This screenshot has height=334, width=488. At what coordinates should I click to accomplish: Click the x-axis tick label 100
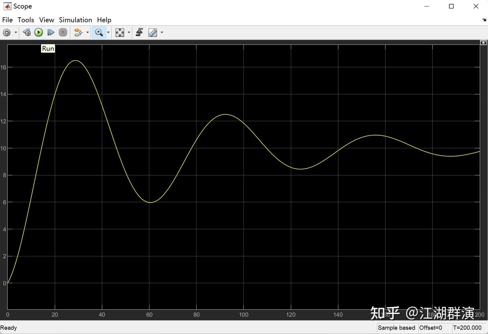[244, 315]
